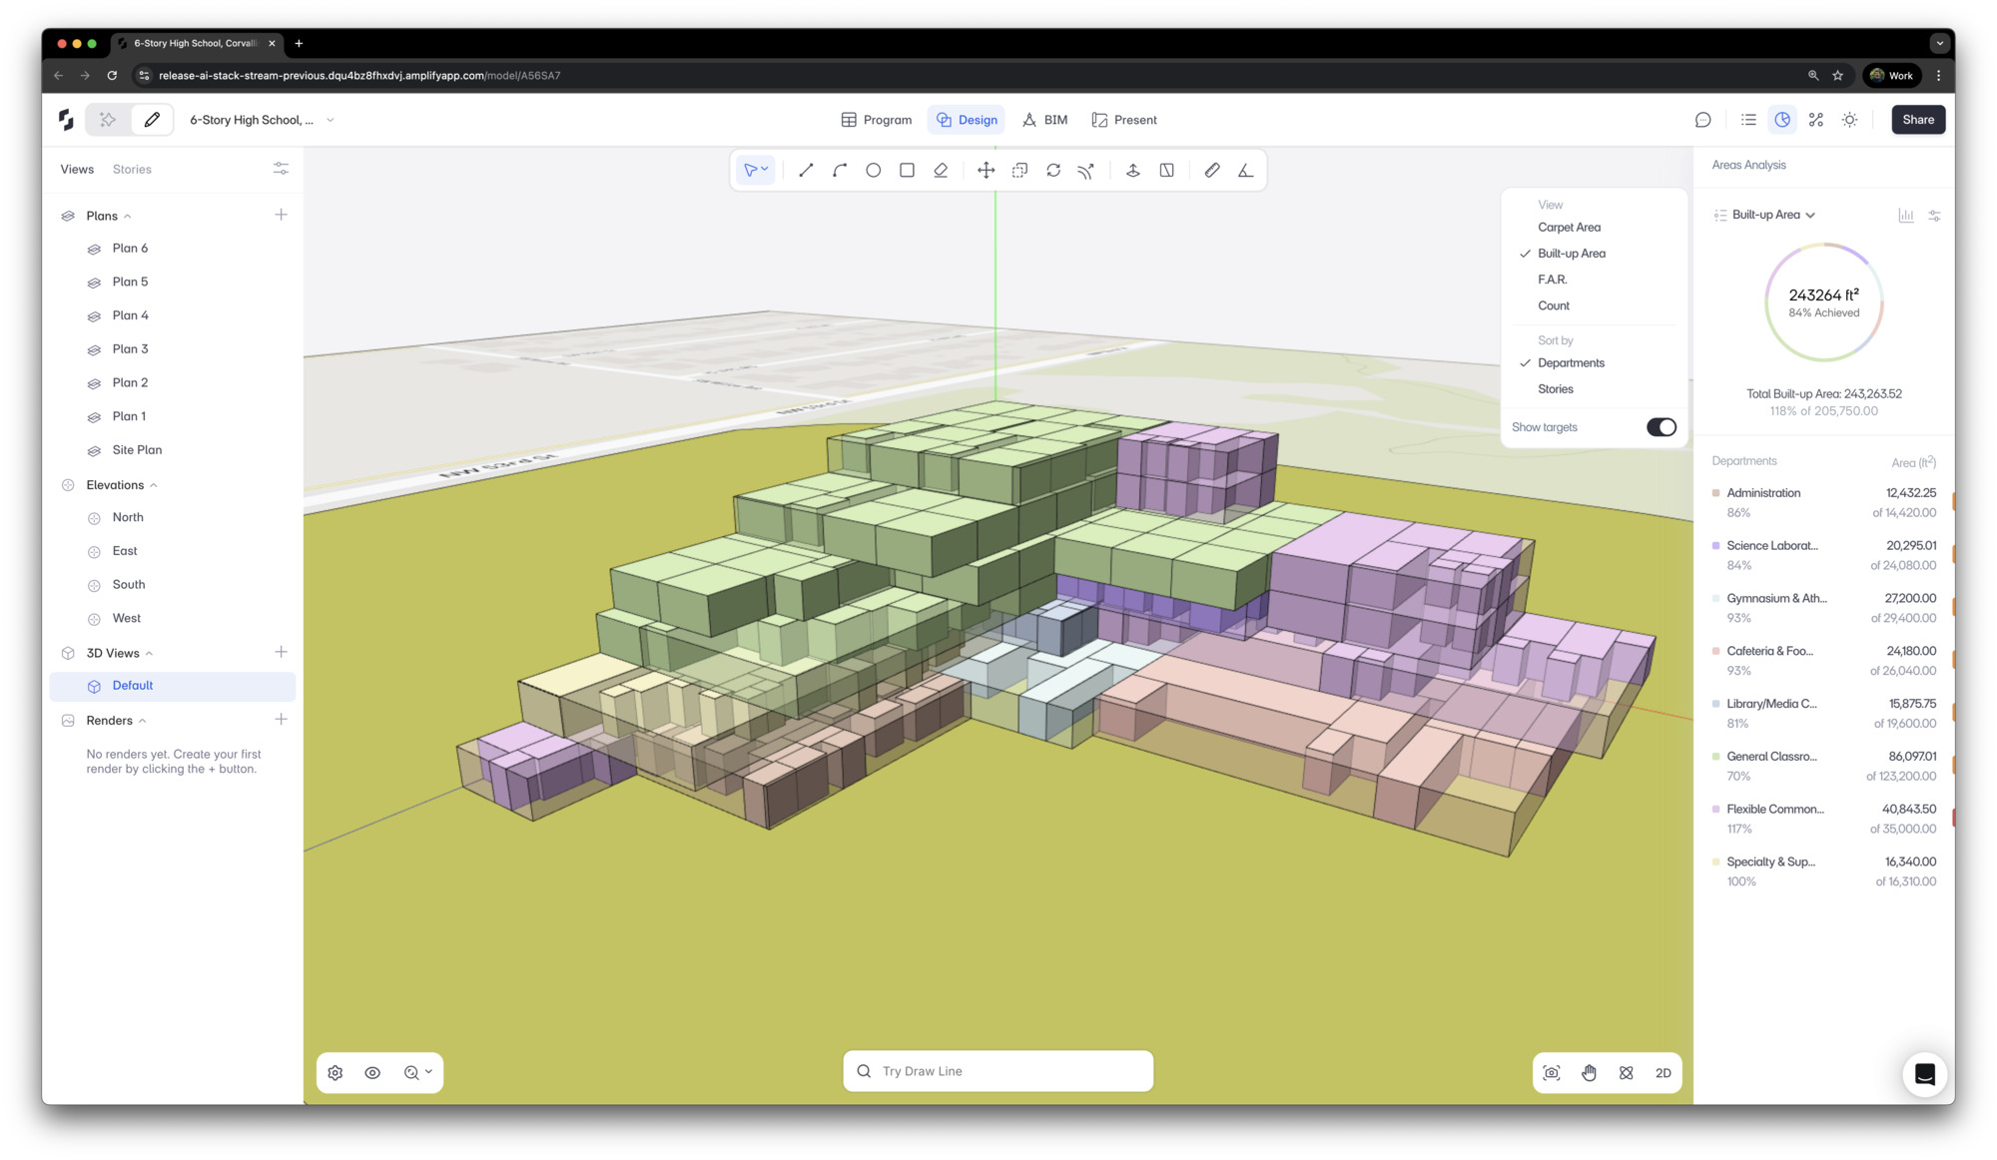The image size is (1997, 1160).
Task: Collapse the Elevations section
Action: click(155, 484)
